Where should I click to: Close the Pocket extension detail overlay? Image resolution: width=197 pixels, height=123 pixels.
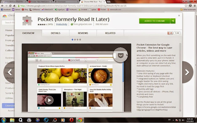(x=179, y=16)
